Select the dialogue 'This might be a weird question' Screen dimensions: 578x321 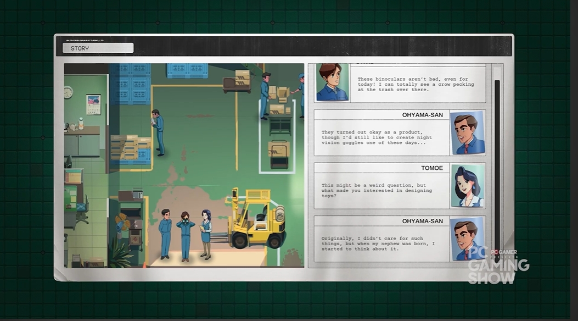click(377, 190)
